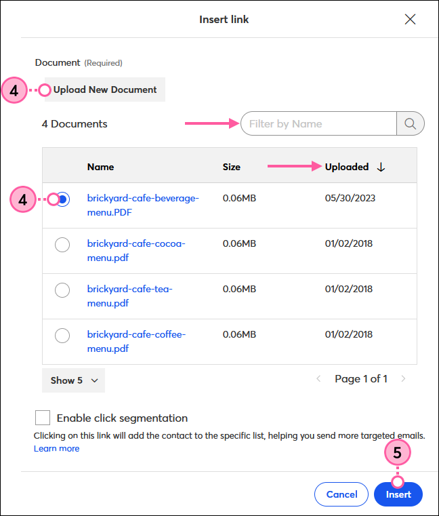The image size is (439, 516).
Task: Click the cocoa menu's 01/02/2018 date
Action: click(x=349, y=243)
